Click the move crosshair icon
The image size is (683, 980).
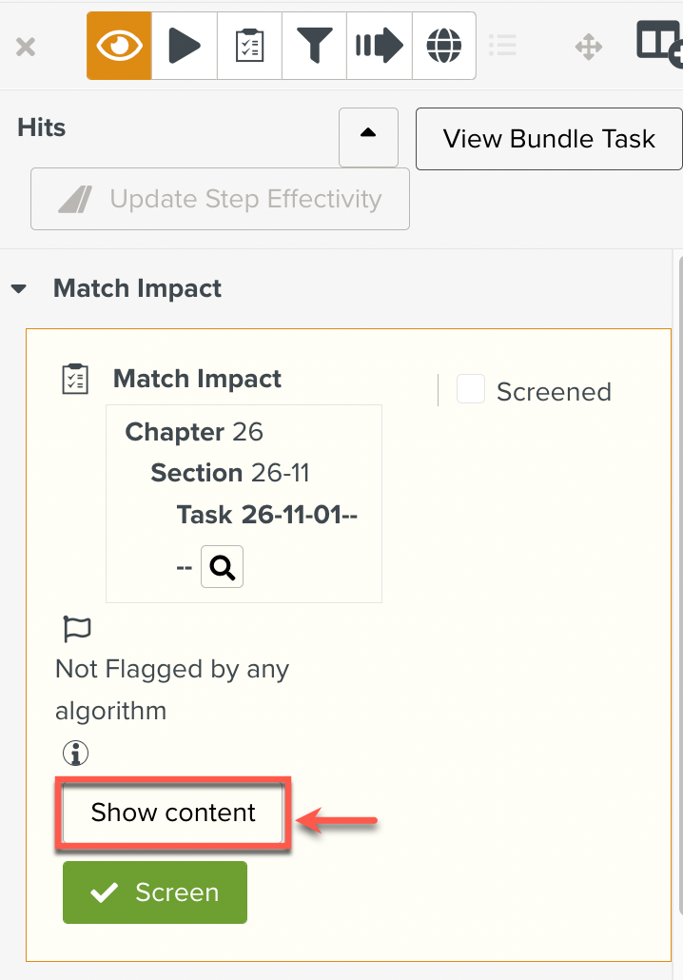pyautogui.click(x=589, y=45)
